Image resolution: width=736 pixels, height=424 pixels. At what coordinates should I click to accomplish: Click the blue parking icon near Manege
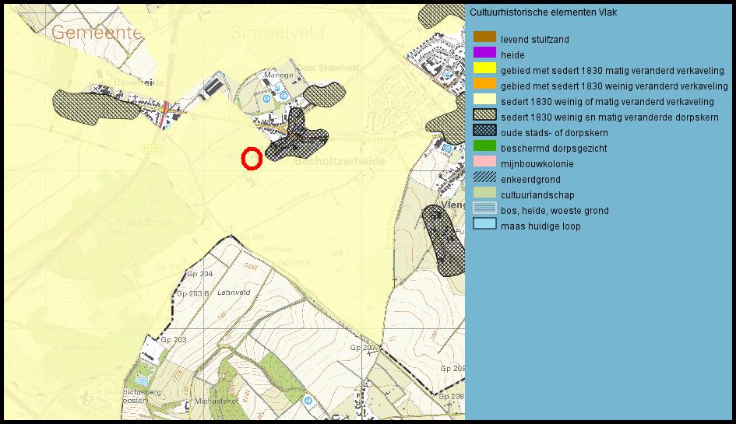point(269,100)
